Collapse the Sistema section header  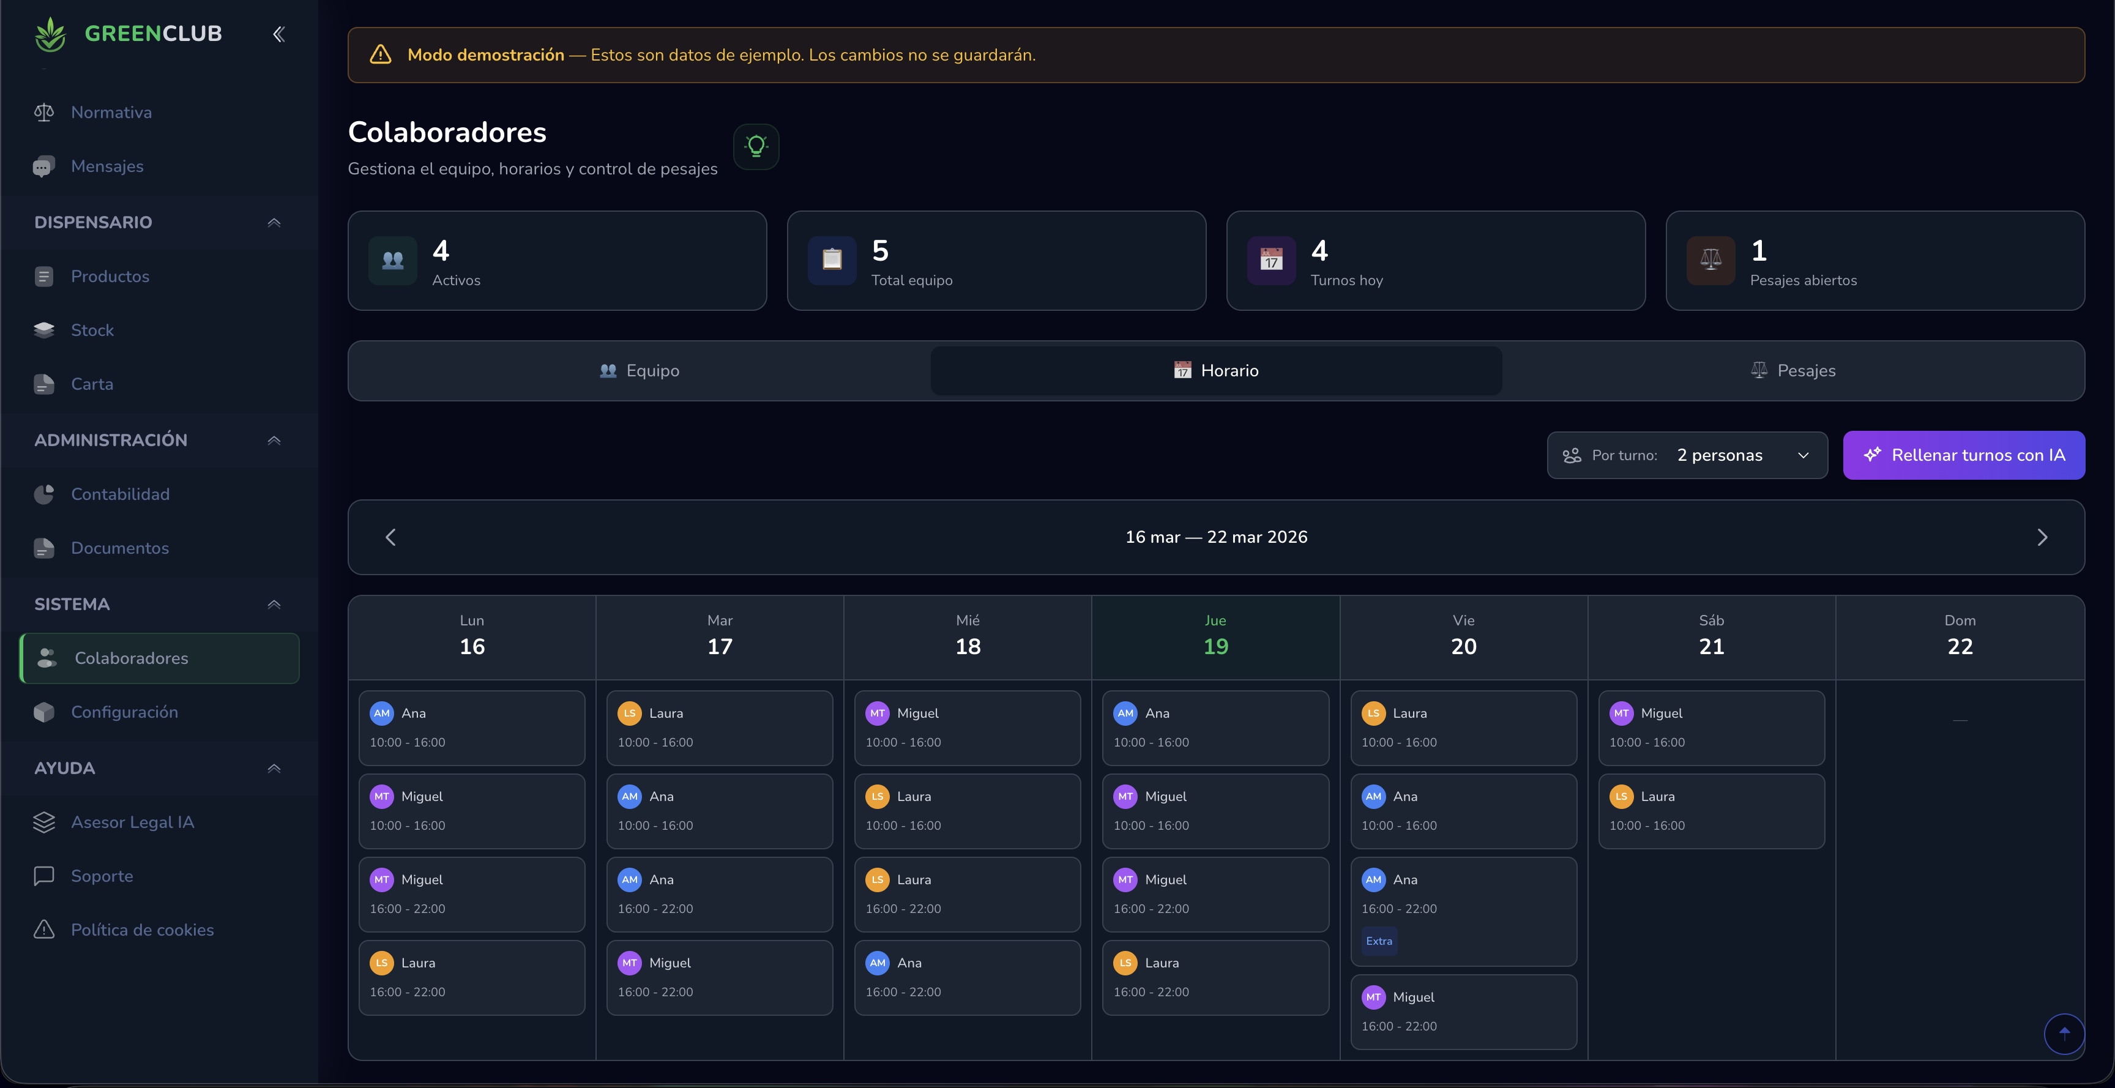274,603
